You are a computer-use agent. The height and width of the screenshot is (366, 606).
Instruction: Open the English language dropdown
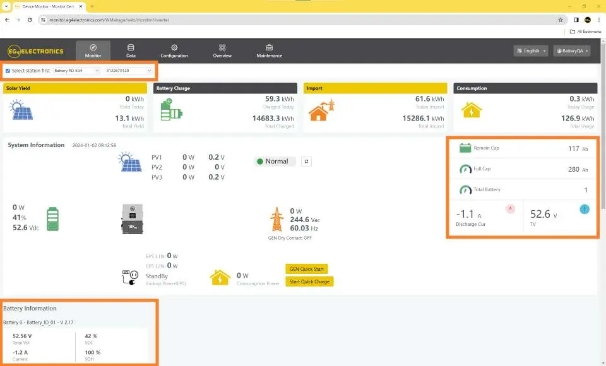coord(531,50)
